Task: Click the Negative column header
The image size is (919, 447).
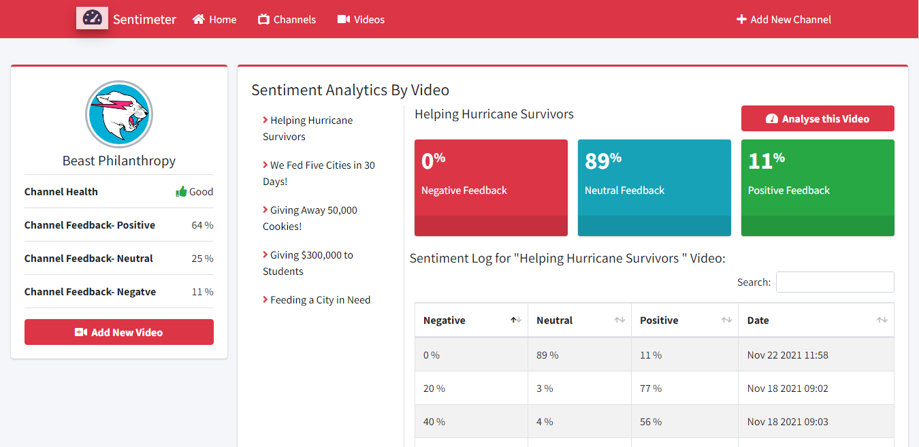Action: click(471, 320)
